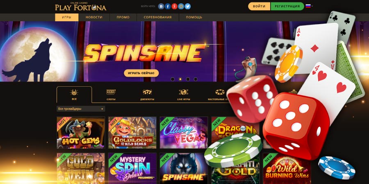Viewport: 369px width, 184px height.
Task: Open the Hot Gems game thumbnail
Action: click(81, 132)
